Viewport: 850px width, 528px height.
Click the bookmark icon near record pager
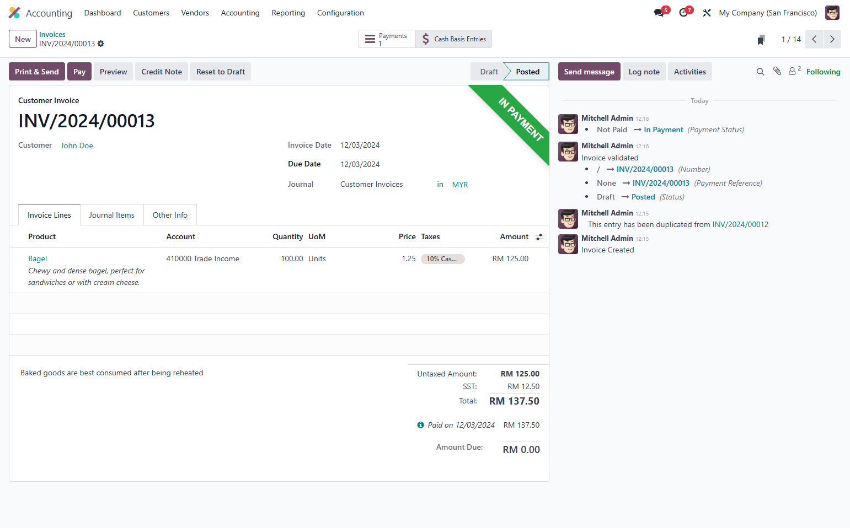click(x=761, y=40)
